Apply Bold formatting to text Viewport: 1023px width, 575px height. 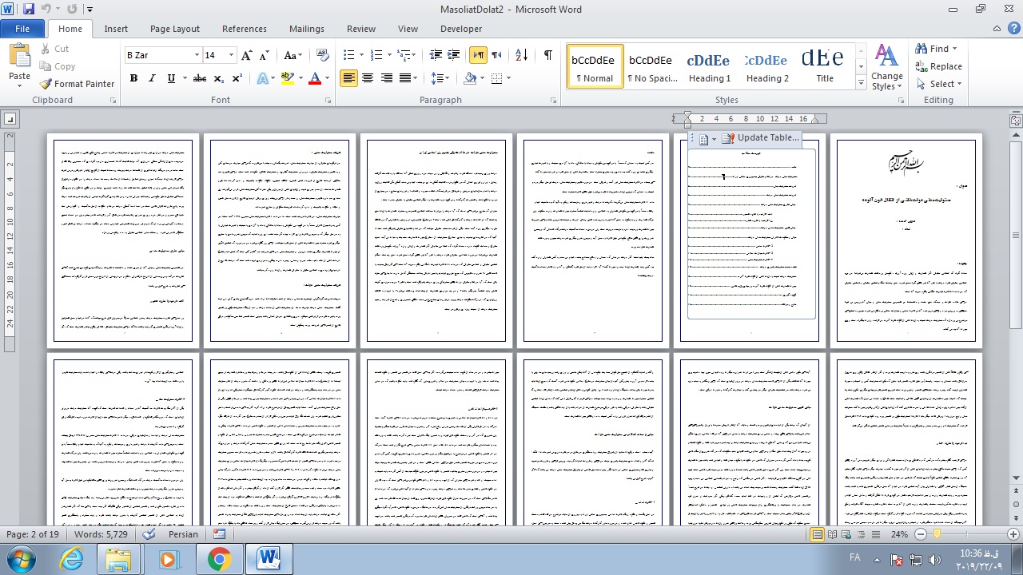(x=133, y=78)
